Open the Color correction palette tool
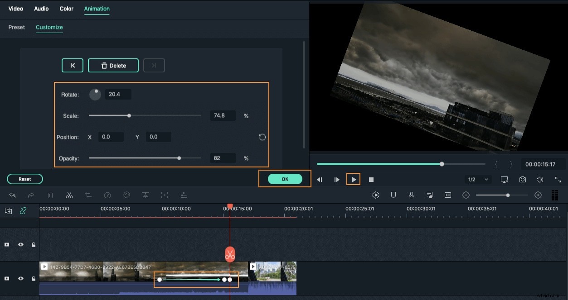Image resolution: width=568 pixels, height=300 pixels. coord(126,195)
